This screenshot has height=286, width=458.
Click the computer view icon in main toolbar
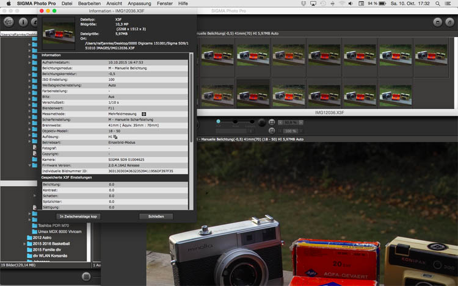[x=9, y=22]
